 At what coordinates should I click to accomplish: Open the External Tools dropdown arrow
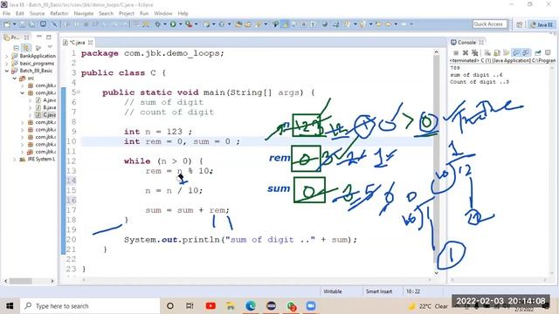click(x=196, y=24)
